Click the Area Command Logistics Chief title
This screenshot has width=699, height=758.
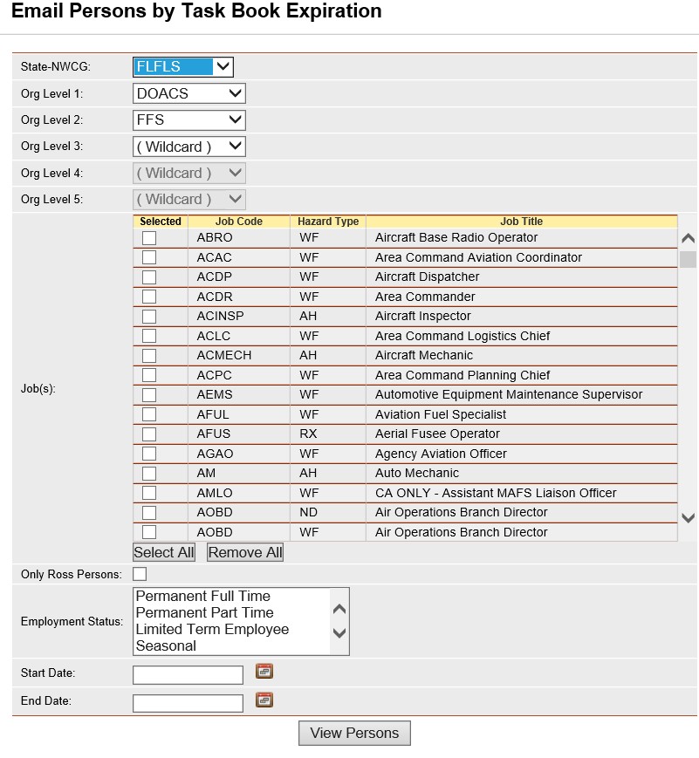pos(463,336)
